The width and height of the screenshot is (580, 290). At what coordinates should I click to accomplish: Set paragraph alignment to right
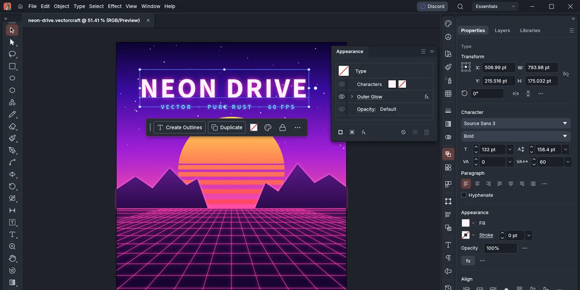point(488,184)
